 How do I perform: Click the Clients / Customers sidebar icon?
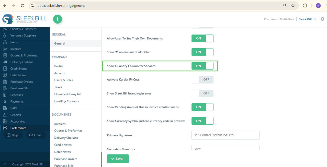[5, 29]
